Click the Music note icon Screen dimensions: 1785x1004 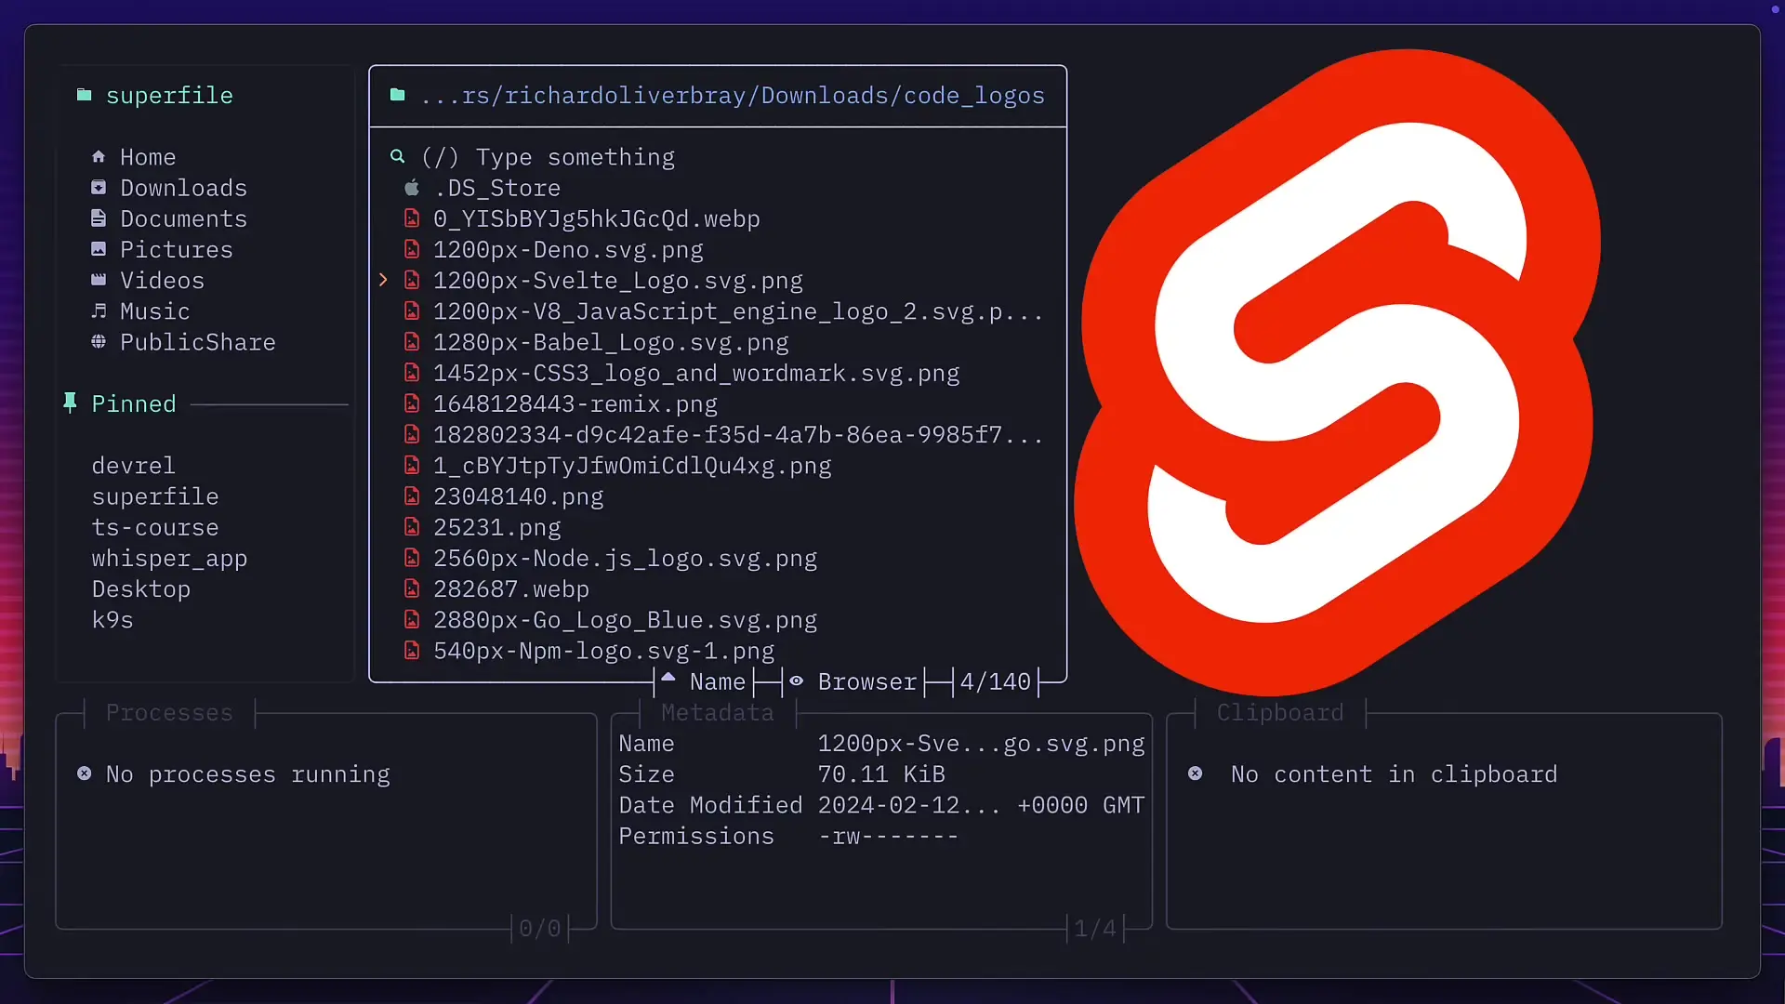pos(99,310)
